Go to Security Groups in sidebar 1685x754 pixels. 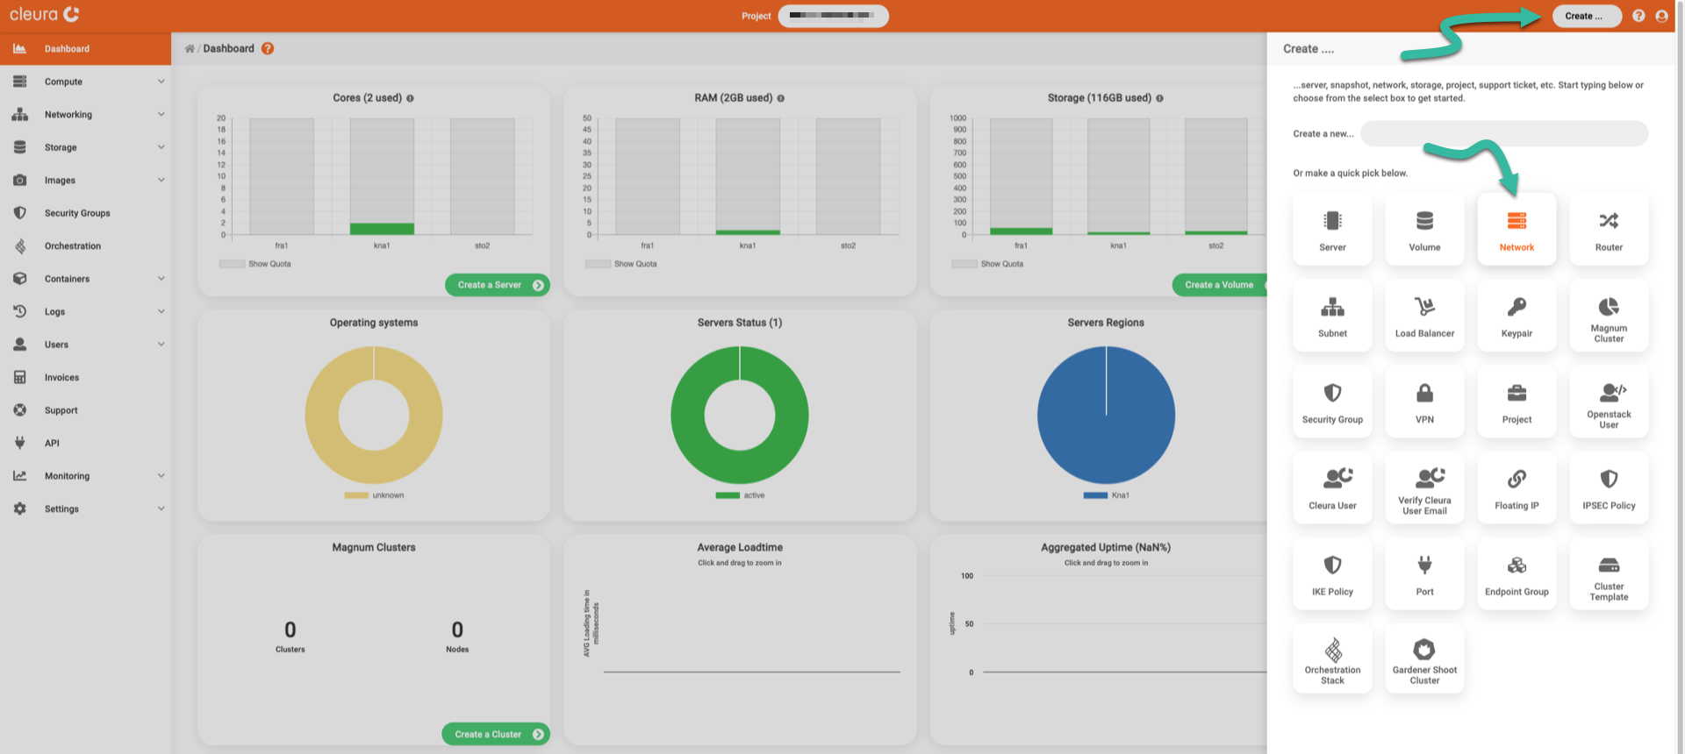coord(77,213)
